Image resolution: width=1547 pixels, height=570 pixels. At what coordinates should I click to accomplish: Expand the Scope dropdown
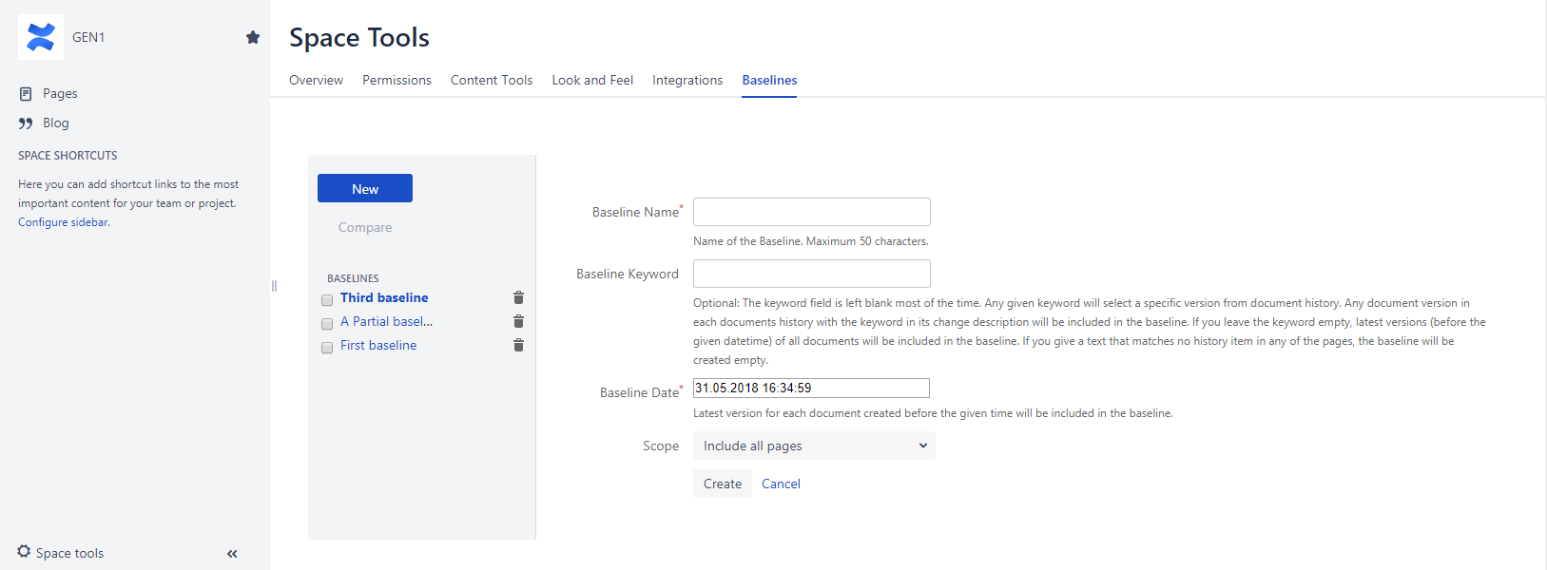point(814,446)
